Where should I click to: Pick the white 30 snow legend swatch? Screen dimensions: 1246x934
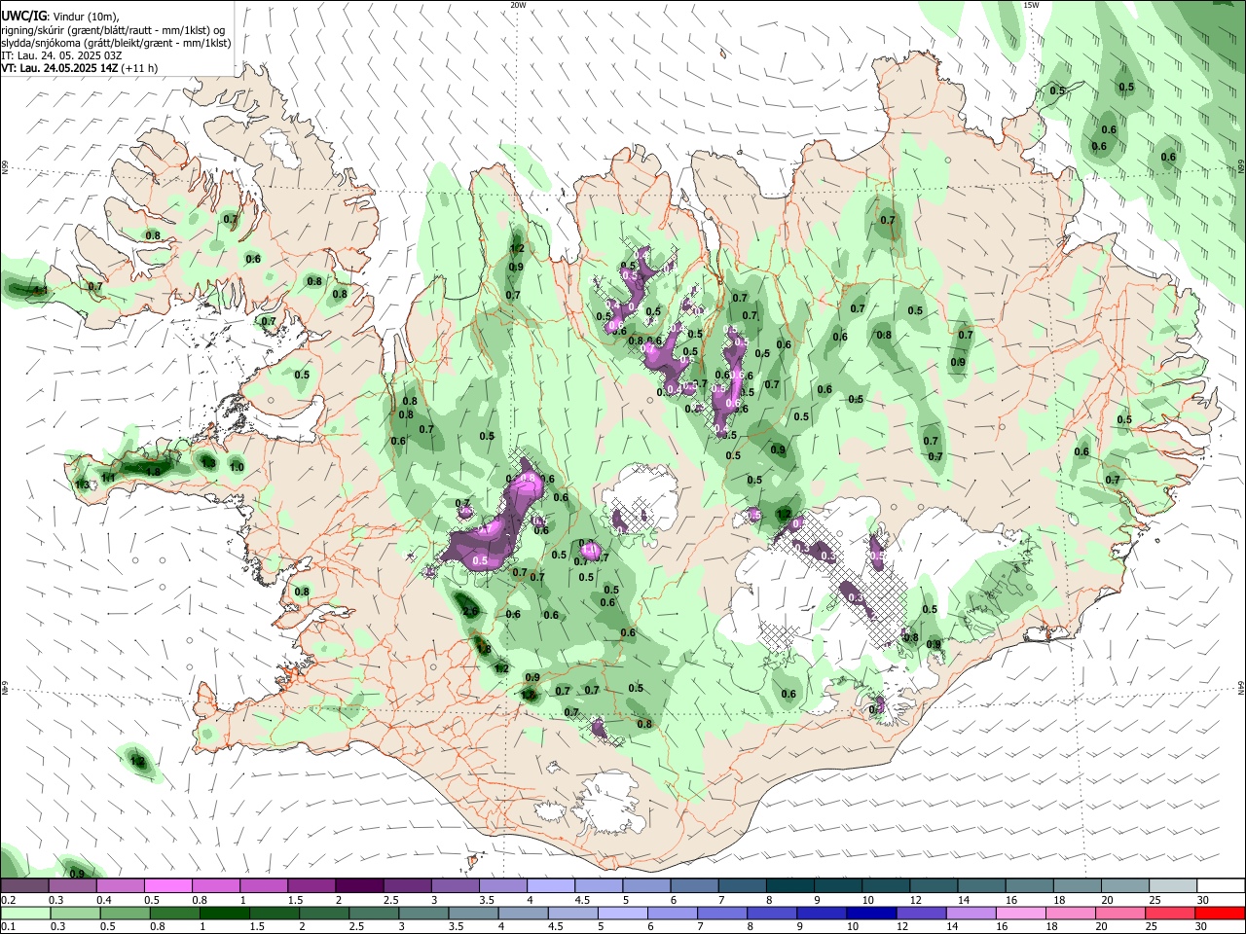coord(1222,885)
